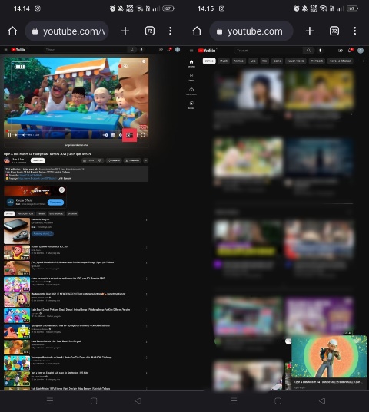
Task: Open hamburger menu on YouTube homepage
Action: (x=191, y=51)
